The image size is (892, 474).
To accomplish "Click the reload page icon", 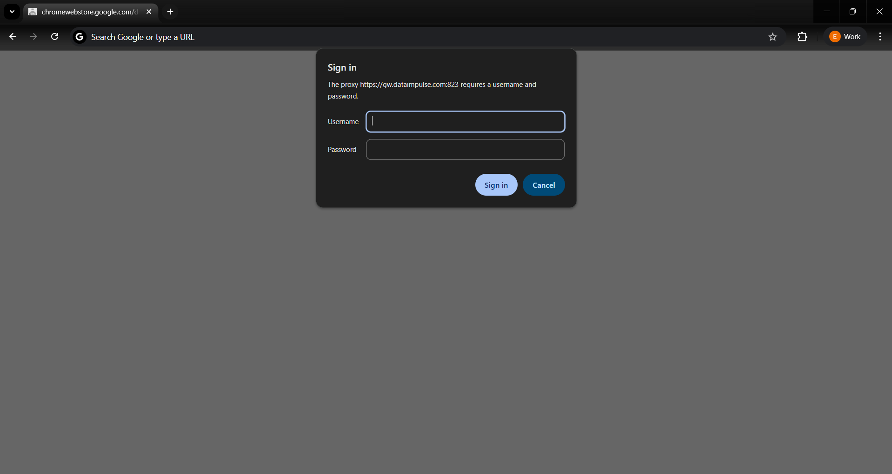I will (54, 37).
